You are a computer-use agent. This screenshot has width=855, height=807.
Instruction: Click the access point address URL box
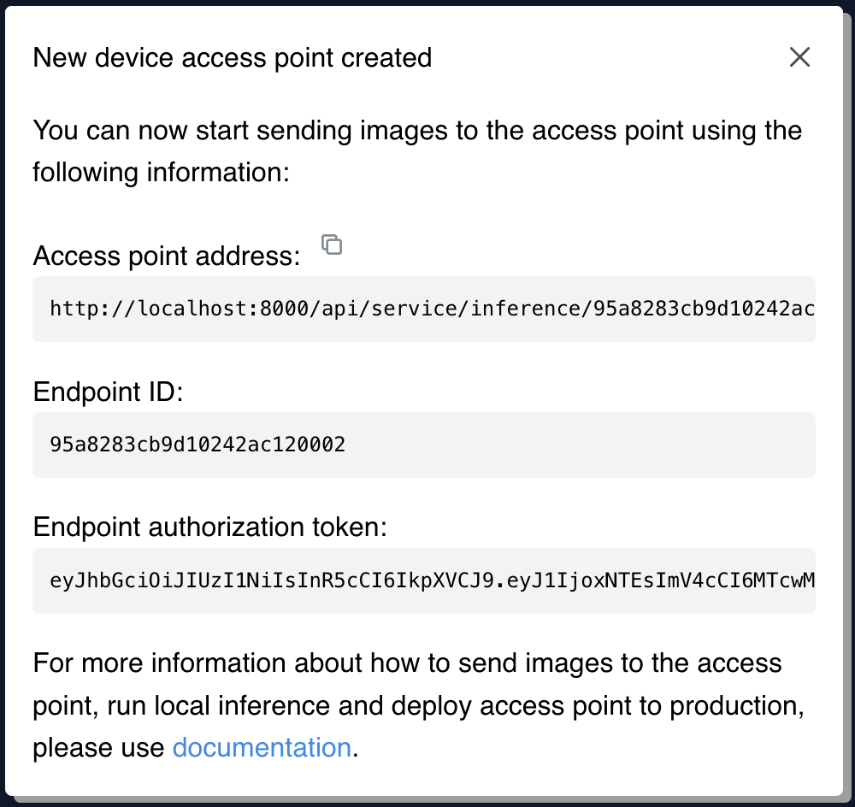point(423,309)
